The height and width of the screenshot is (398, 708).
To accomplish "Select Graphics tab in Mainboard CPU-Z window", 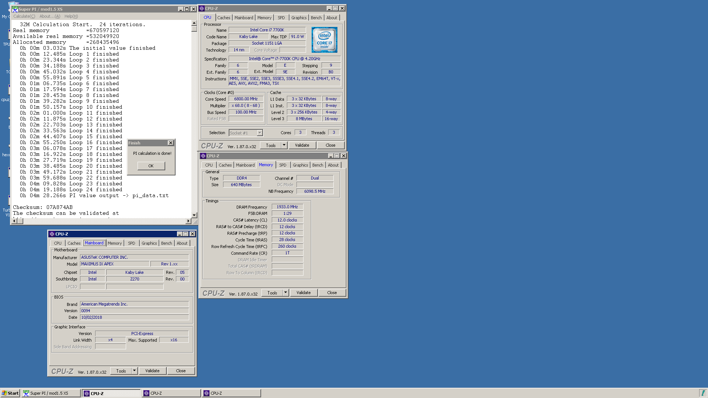I will click(x=149, y=243).
